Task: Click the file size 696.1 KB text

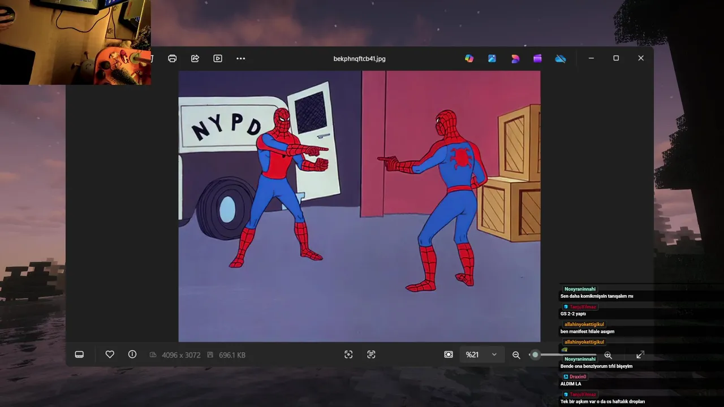Action: point(232,355)
